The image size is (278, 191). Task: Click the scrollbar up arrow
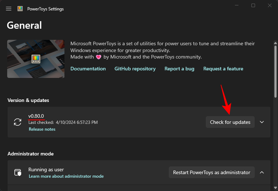pos(275,43)
